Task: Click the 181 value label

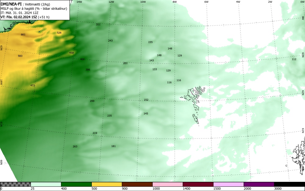Action: coord(113,146)
